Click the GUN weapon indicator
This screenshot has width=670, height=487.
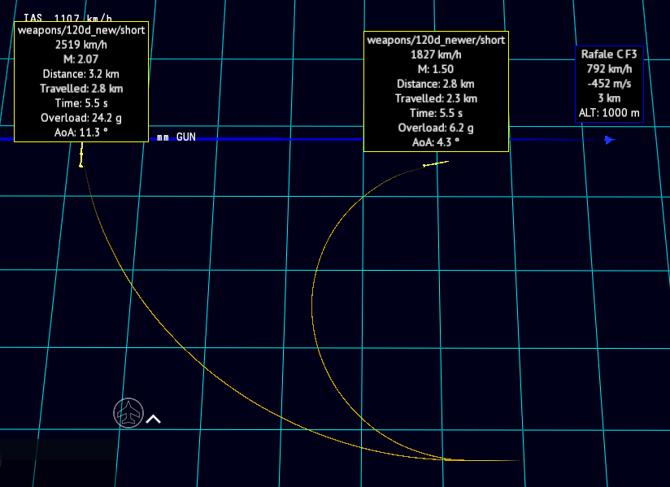(x=186, y=137)
